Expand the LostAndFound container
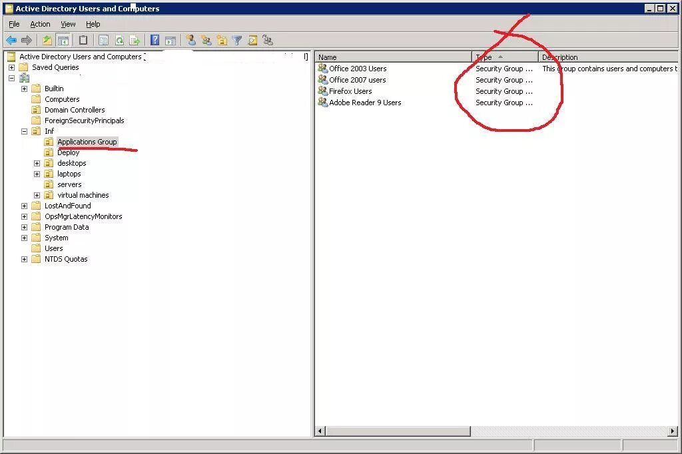682x454 pixels. [x=25, y=206]
